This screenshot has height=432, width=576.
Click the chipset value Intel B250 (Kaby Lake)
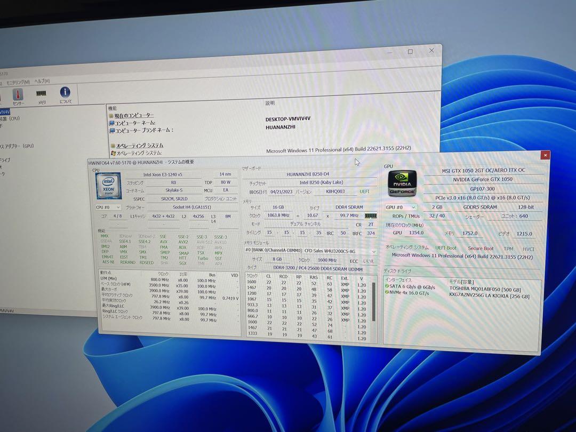click(x=321, y=182)
